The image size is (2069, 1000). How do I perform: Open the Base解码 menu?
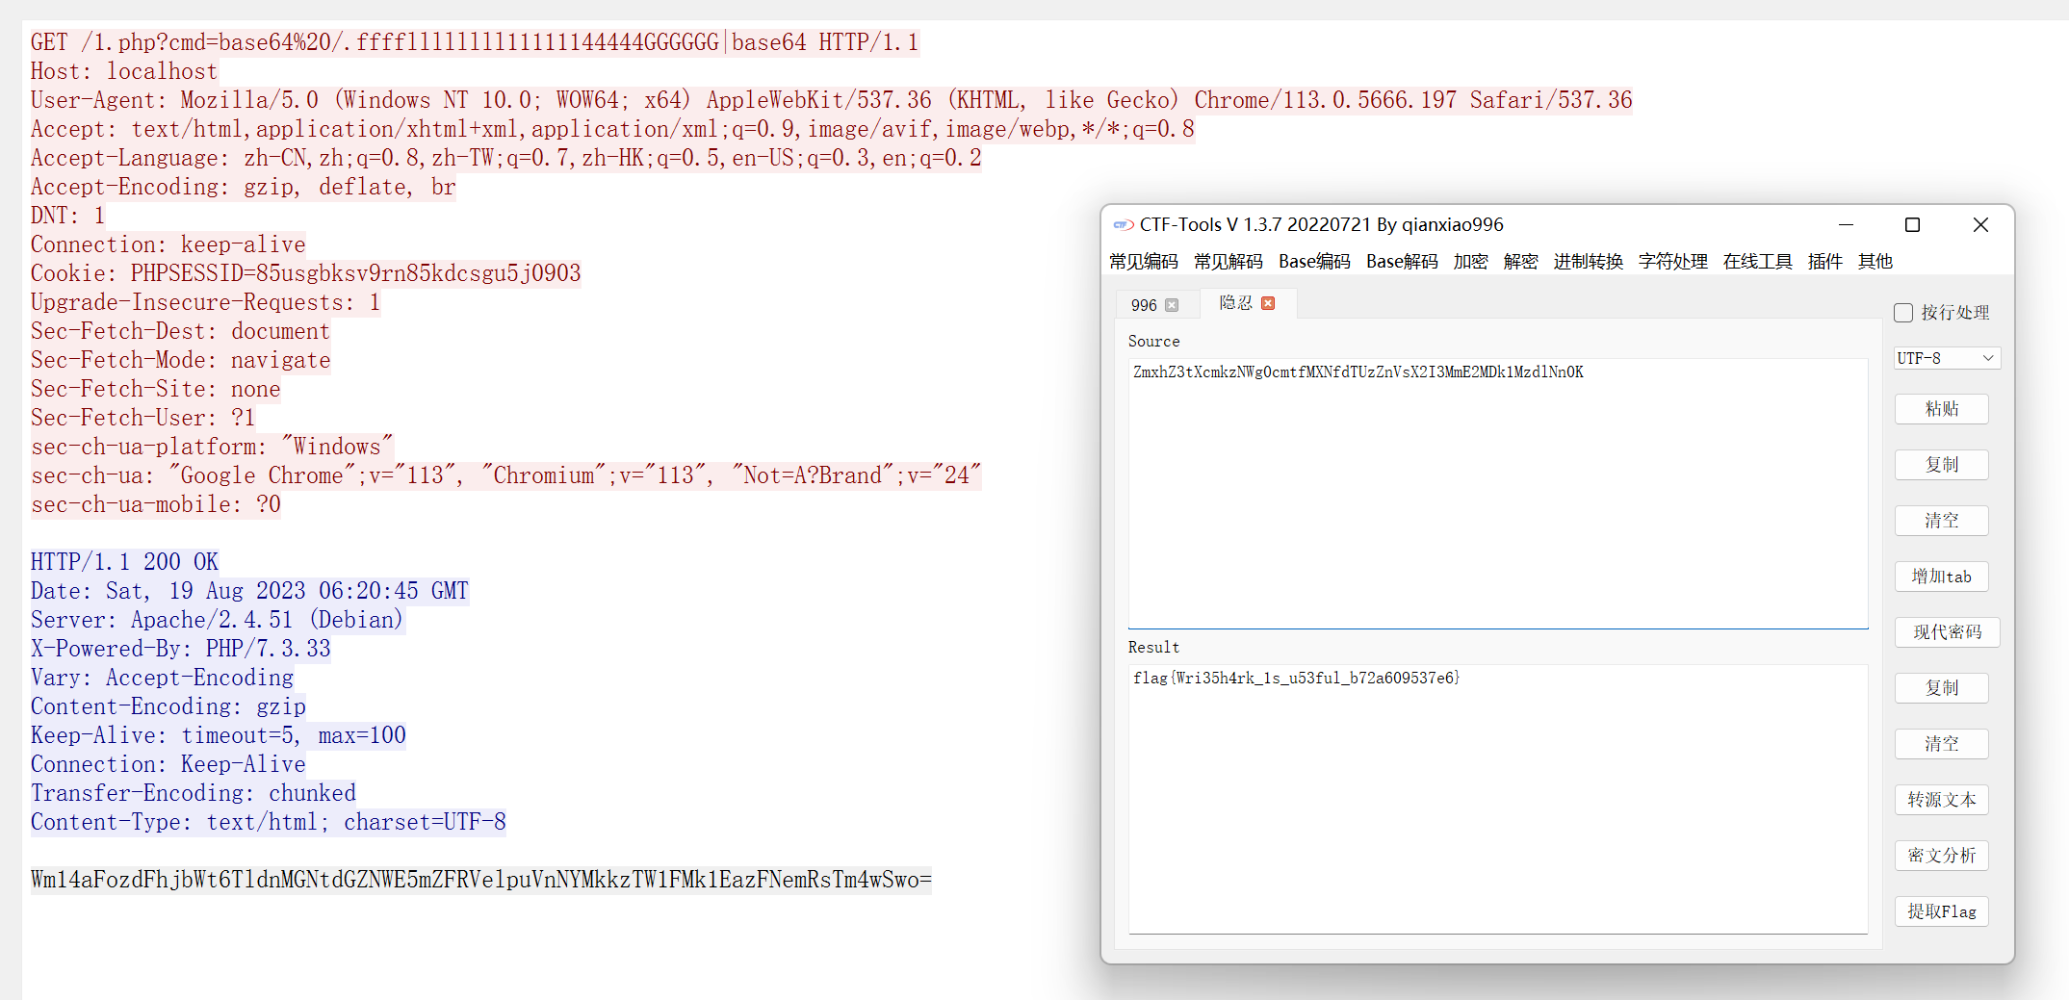pyautogui.click(x=1402, y=262)
